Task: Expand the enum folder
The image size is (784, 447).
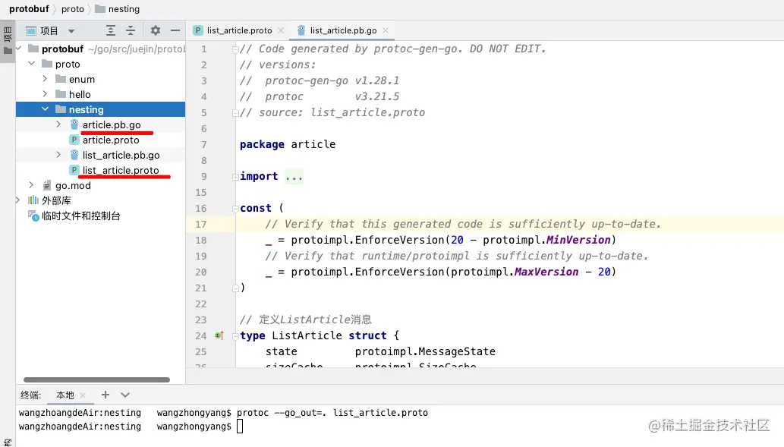Action: point(45,79)
